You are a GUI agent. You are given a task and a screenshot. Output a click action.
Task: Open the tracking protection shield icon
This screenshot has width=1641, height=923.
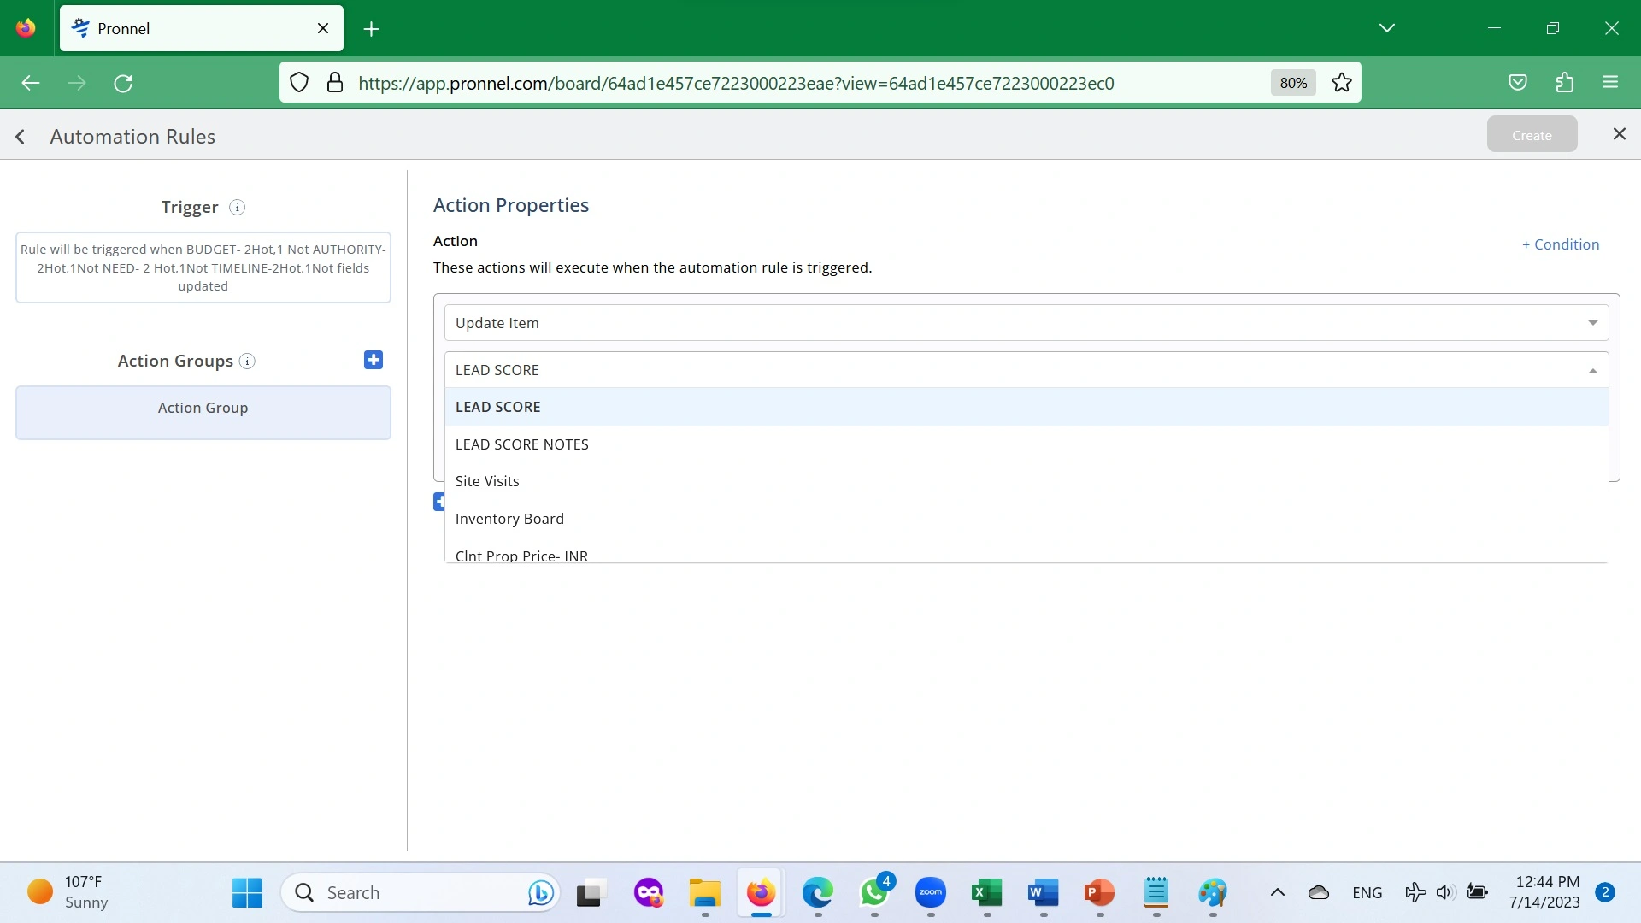pos(299,83)
